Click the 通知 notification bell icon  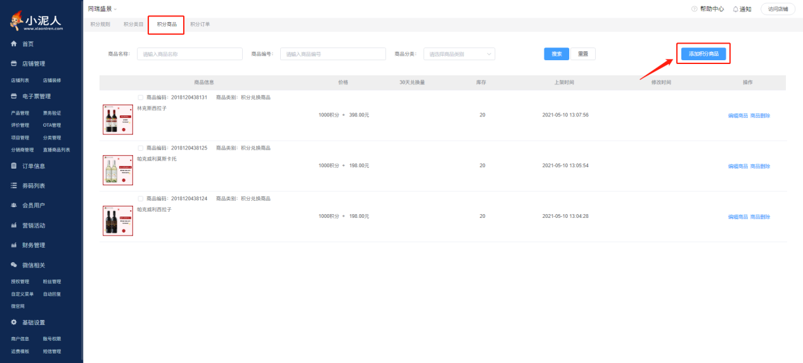(735, 9)
